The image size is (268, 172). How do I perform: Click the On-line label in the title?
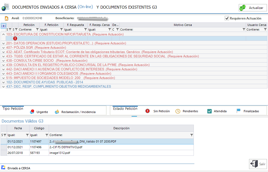pos(85,7)
